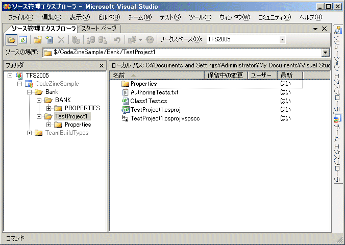Collapse the CodeZineSample tree node

click(19, 84)
